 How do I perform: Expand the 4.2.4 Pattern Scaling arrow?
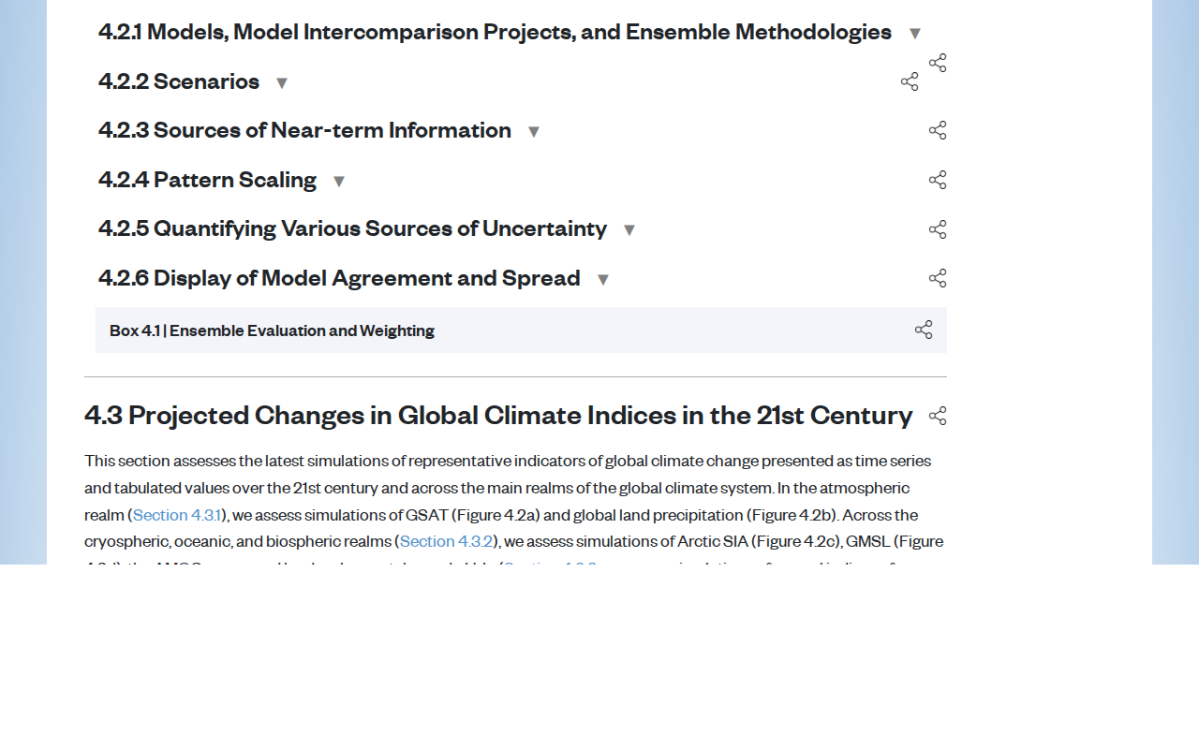[339, 182]
